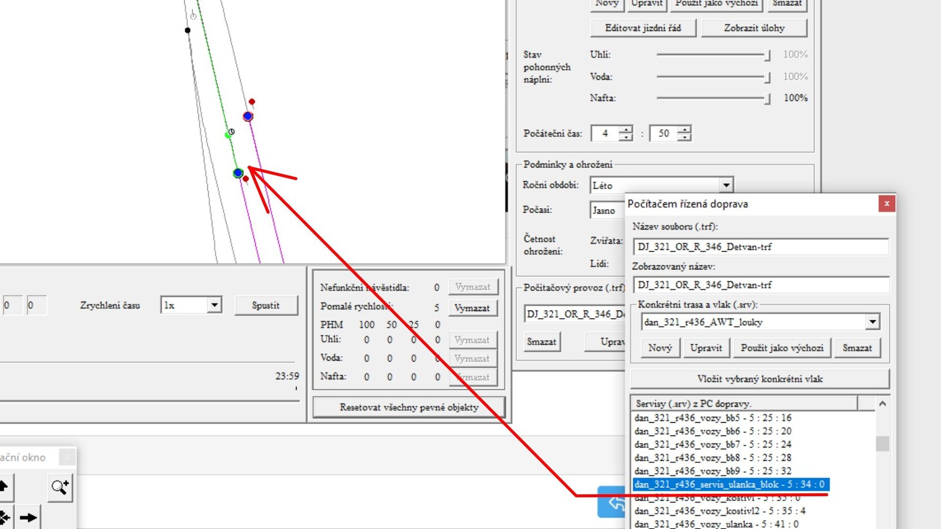Close the Počítačem řízená doprava dialog
This screenshot has height=529, width=941.
[886, 204]
